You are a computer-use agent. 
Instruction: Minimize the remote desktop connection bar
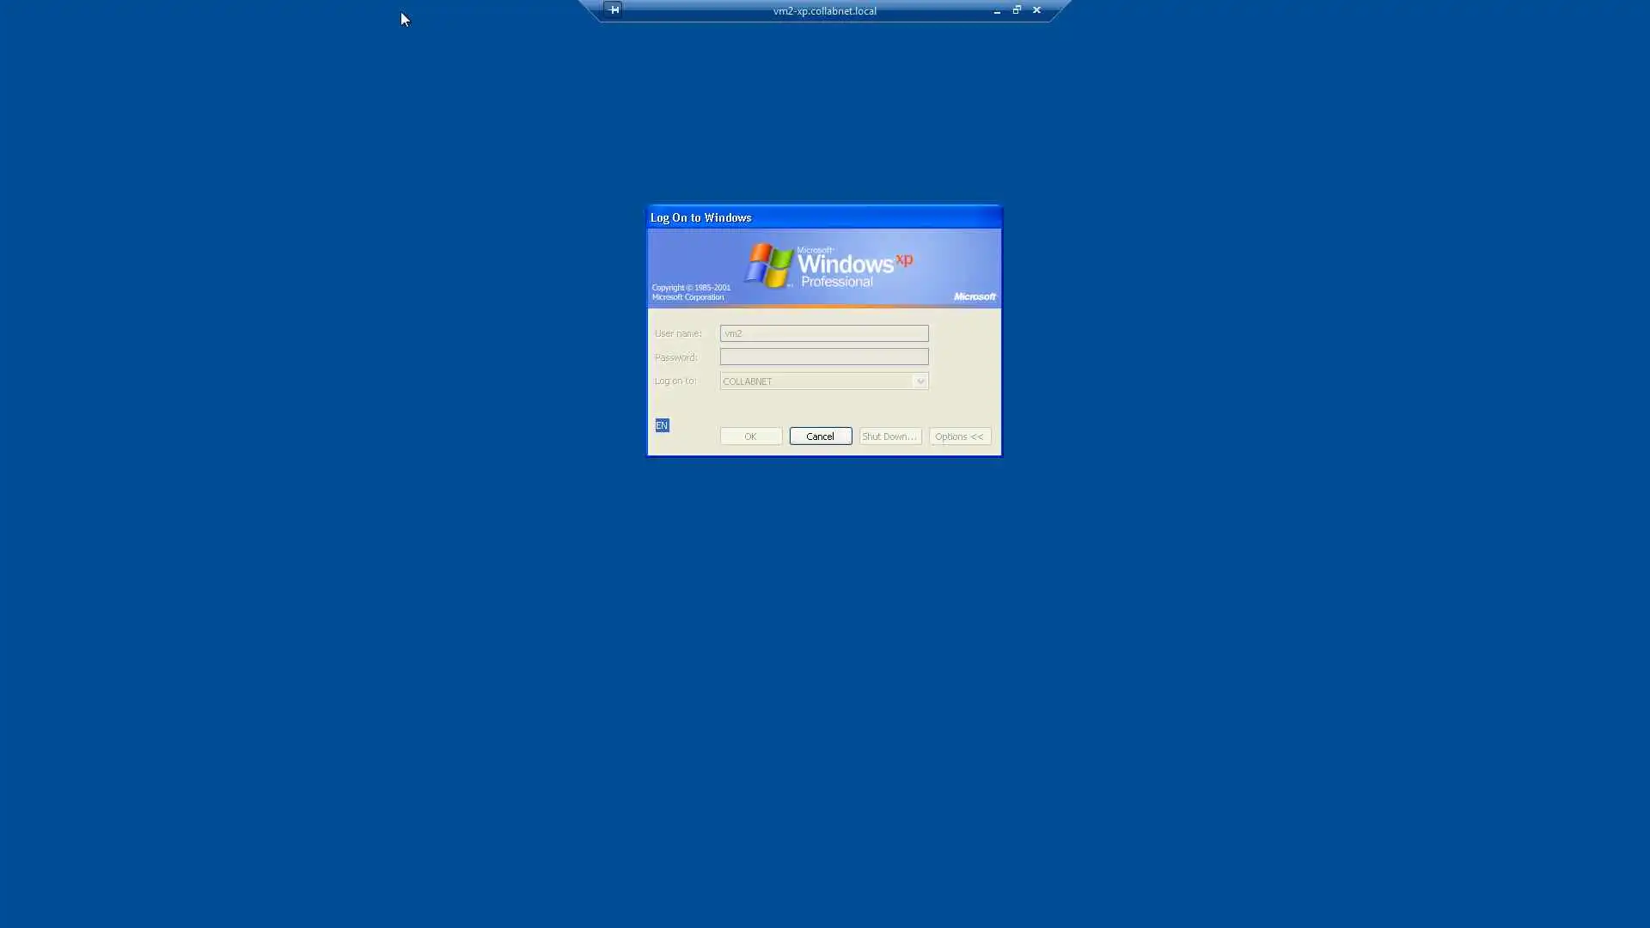[x=997, y=11]
